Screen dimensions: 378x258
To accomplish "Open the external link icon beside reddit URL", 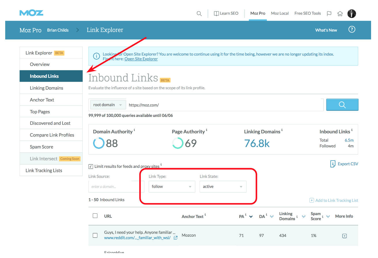I will (x=175, y=238).
